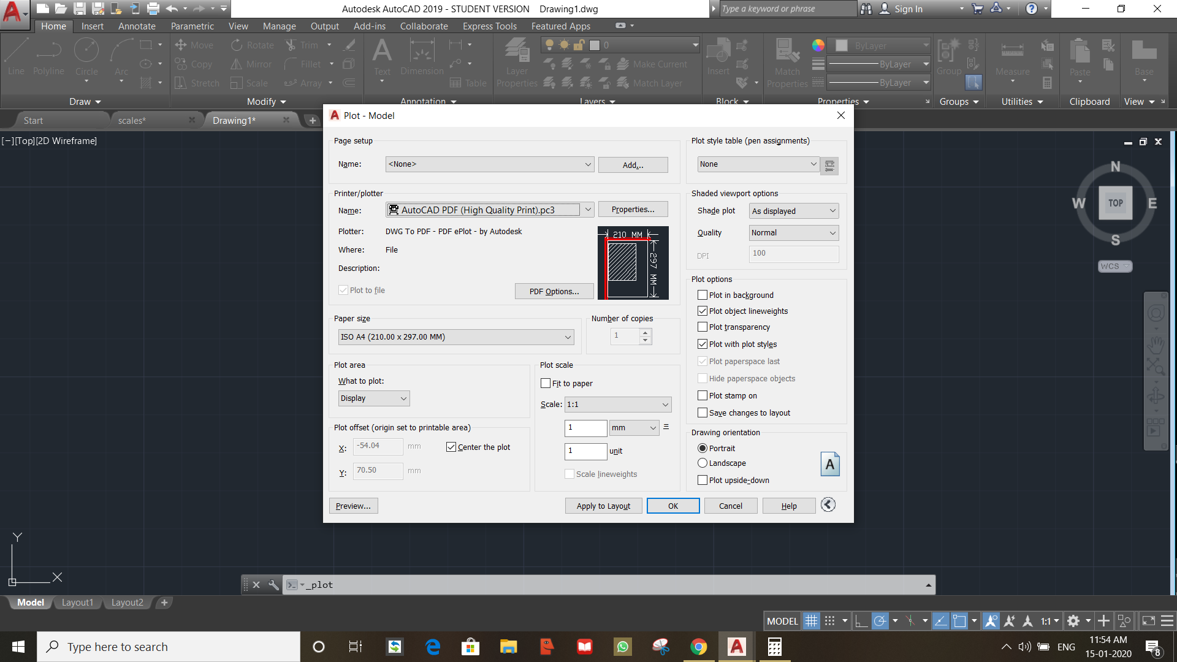1177x662 pixels.
Task: Select the Annotate ribbon tab
Action: [x=136, y=25]
